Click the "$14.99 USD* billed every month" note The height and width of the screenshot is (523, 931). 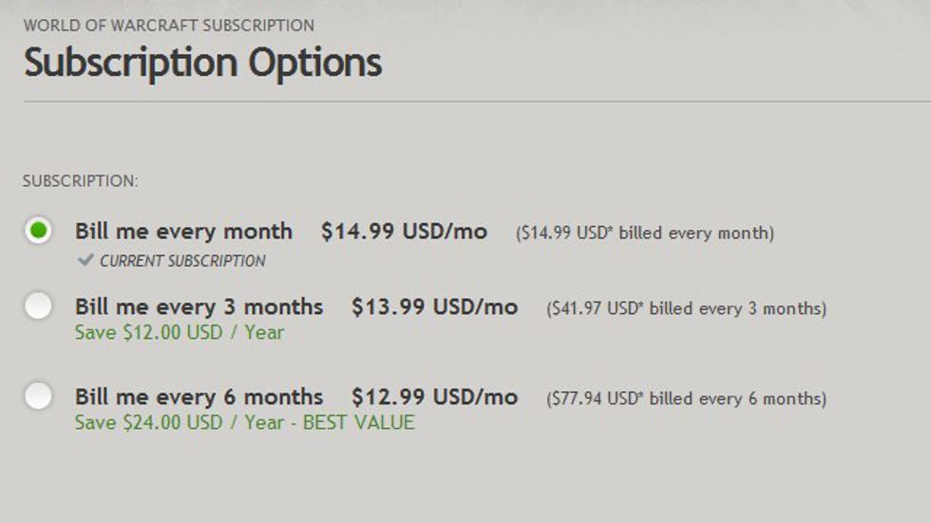point(644,233)
